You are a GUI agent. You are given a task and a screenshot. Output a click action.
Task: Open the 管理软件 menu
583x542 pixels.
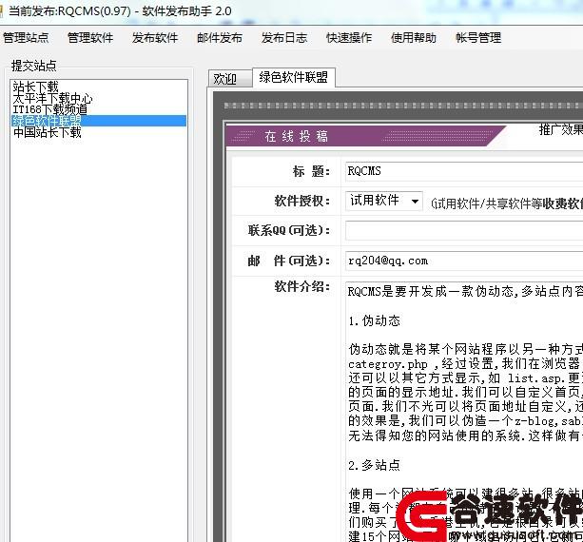(x=90, y=37)
